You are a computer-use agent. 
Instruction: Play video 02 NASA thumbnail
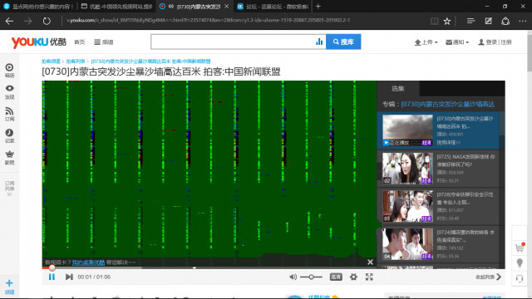[x=407, y=169]
